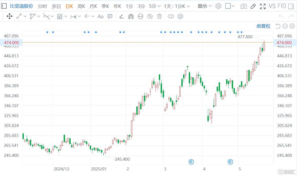Expand the grid tool options arrow
The image size is (297, 176).
pyautogui.click(x=66, y=16)
